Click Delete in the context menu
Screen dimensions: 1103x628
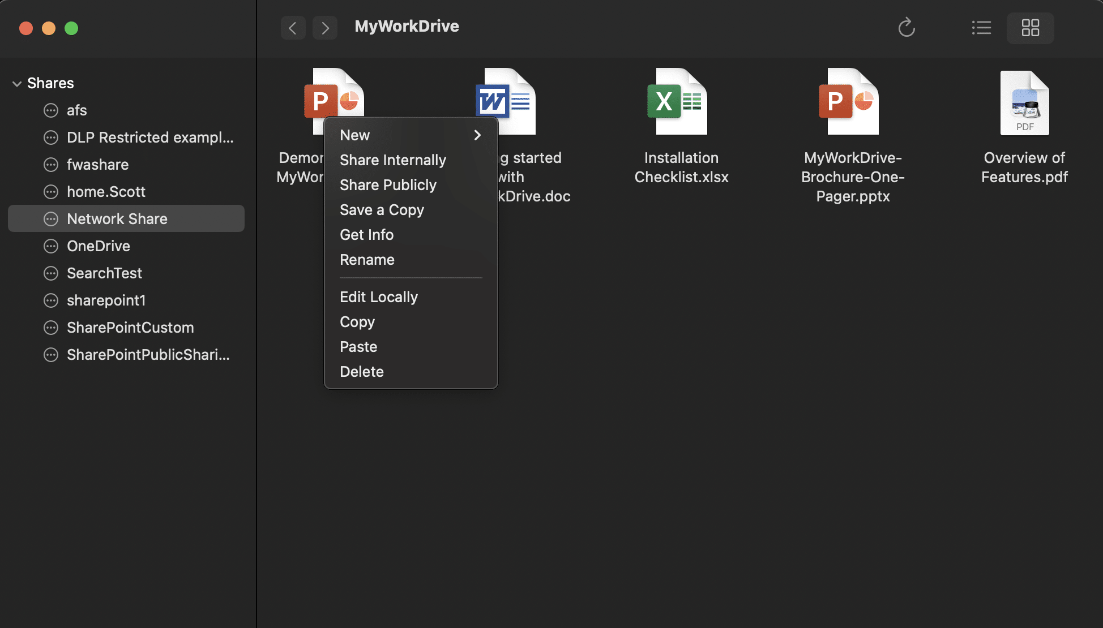361,372
